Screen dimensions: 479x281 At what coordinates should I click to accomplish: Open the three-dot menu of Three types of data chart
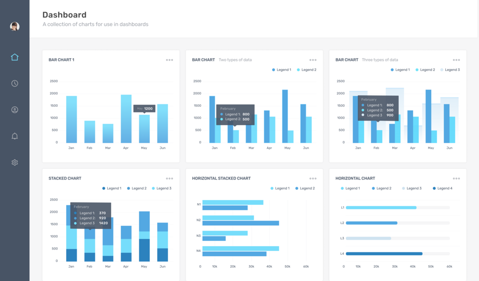click(457, 60)
